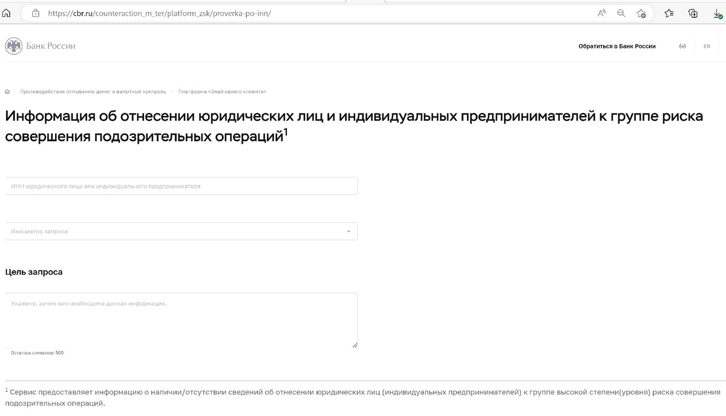Open 'Противодействие отмыванию денег и валютный контроль' breadcrumb

click(x=93, y=92)
